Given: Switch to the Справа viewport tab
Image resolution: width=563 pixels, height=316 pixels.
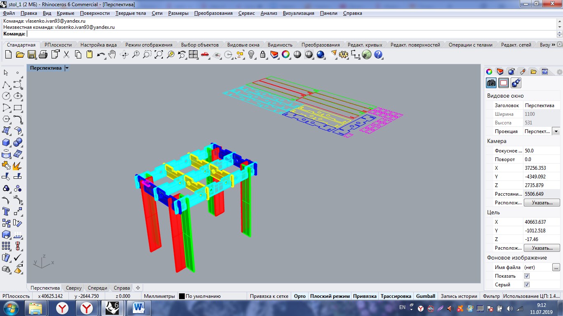Looking at the screenshot, I should (x=122, y=288).
